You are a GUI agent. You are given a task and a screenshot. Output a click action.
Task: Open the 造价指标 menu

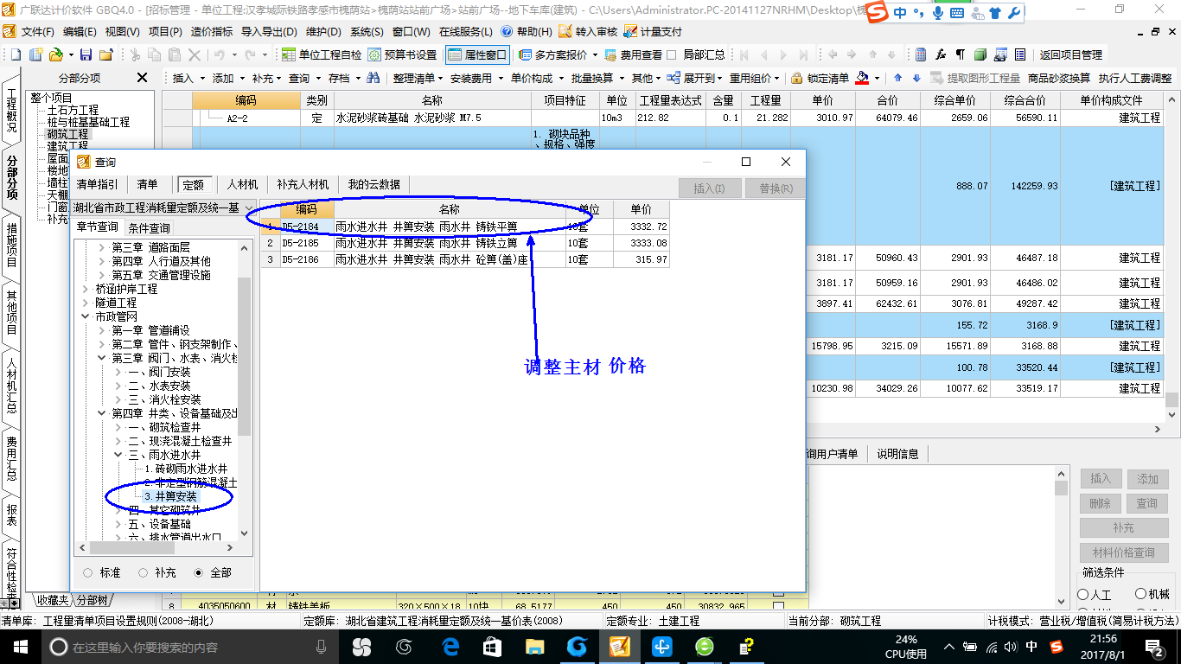(x=211, y=31)
